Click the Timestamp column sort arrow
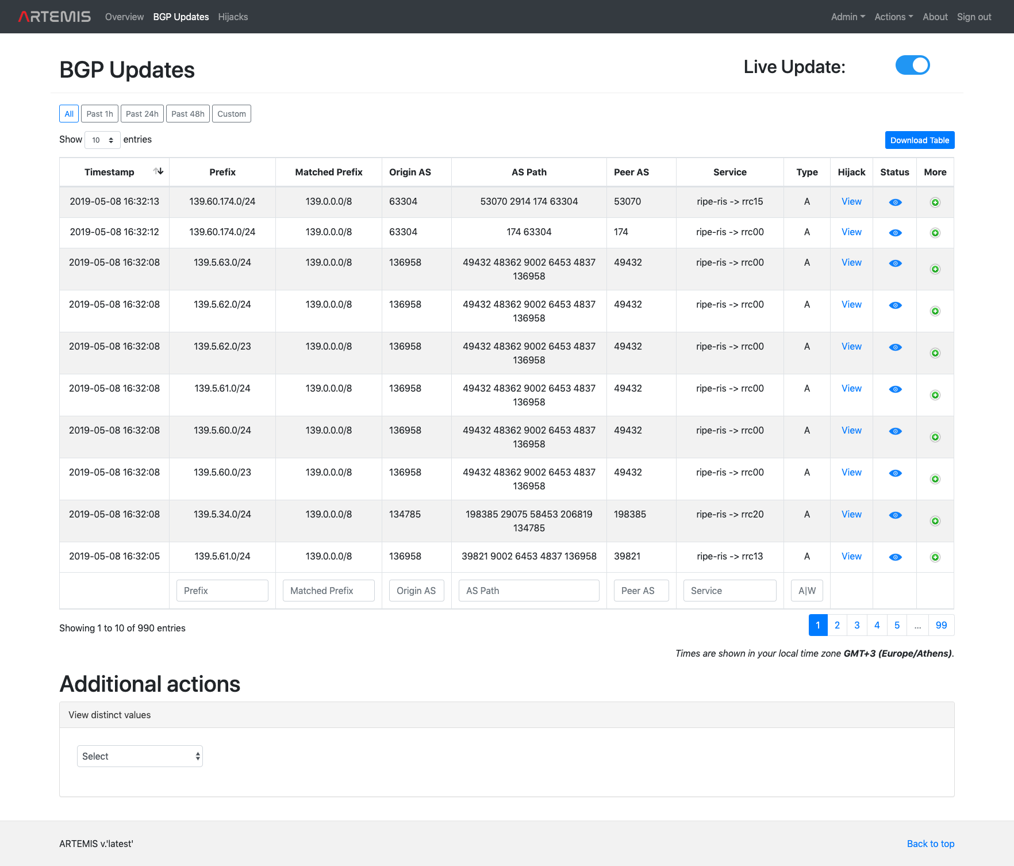Viewport: 1014px width, 866px height. point(158,170)
